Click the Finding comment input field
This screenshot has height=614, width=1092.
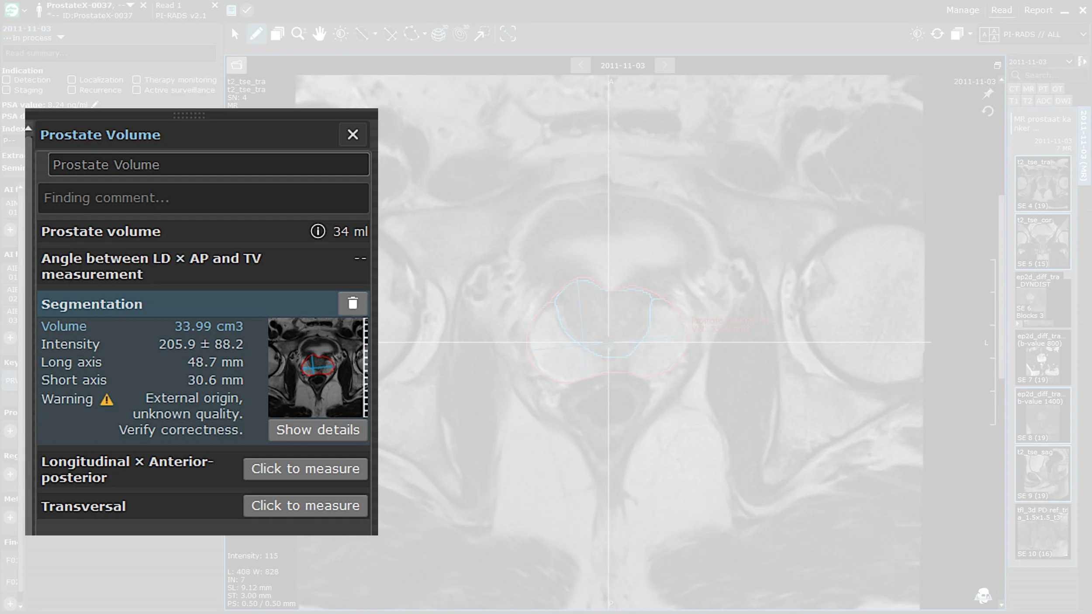click(x=204, y=198)
